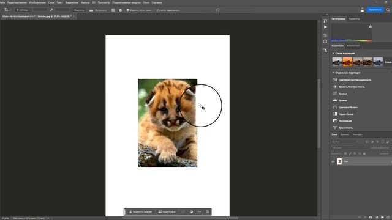392x220 pixels.
Task: Reset the crop with undo arrow icon
Action: (x=217, y=10)
